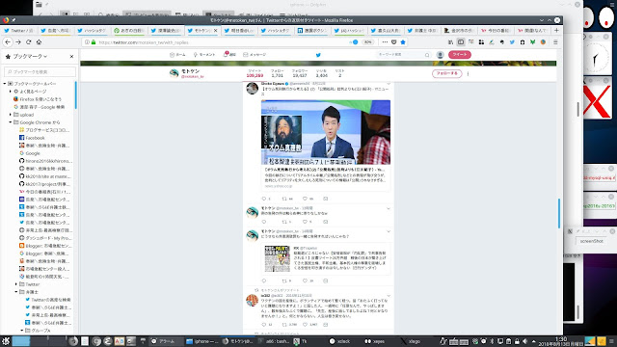The height and width of the screenshot is (347, 617).
Task: Select the Tweets count tab 109,289
Action: pyautogui.click(x=255, y=73)
